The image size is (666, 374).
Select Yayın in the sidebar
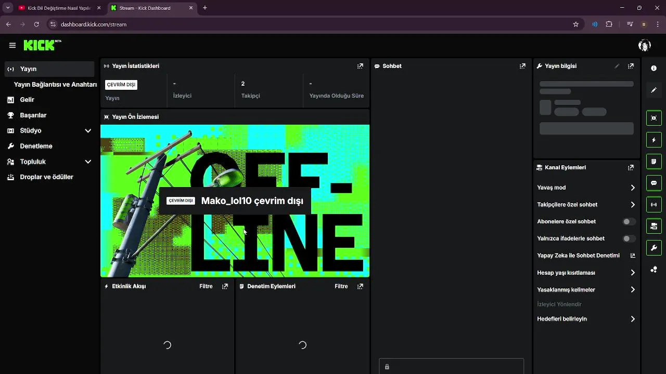(49, 69)
